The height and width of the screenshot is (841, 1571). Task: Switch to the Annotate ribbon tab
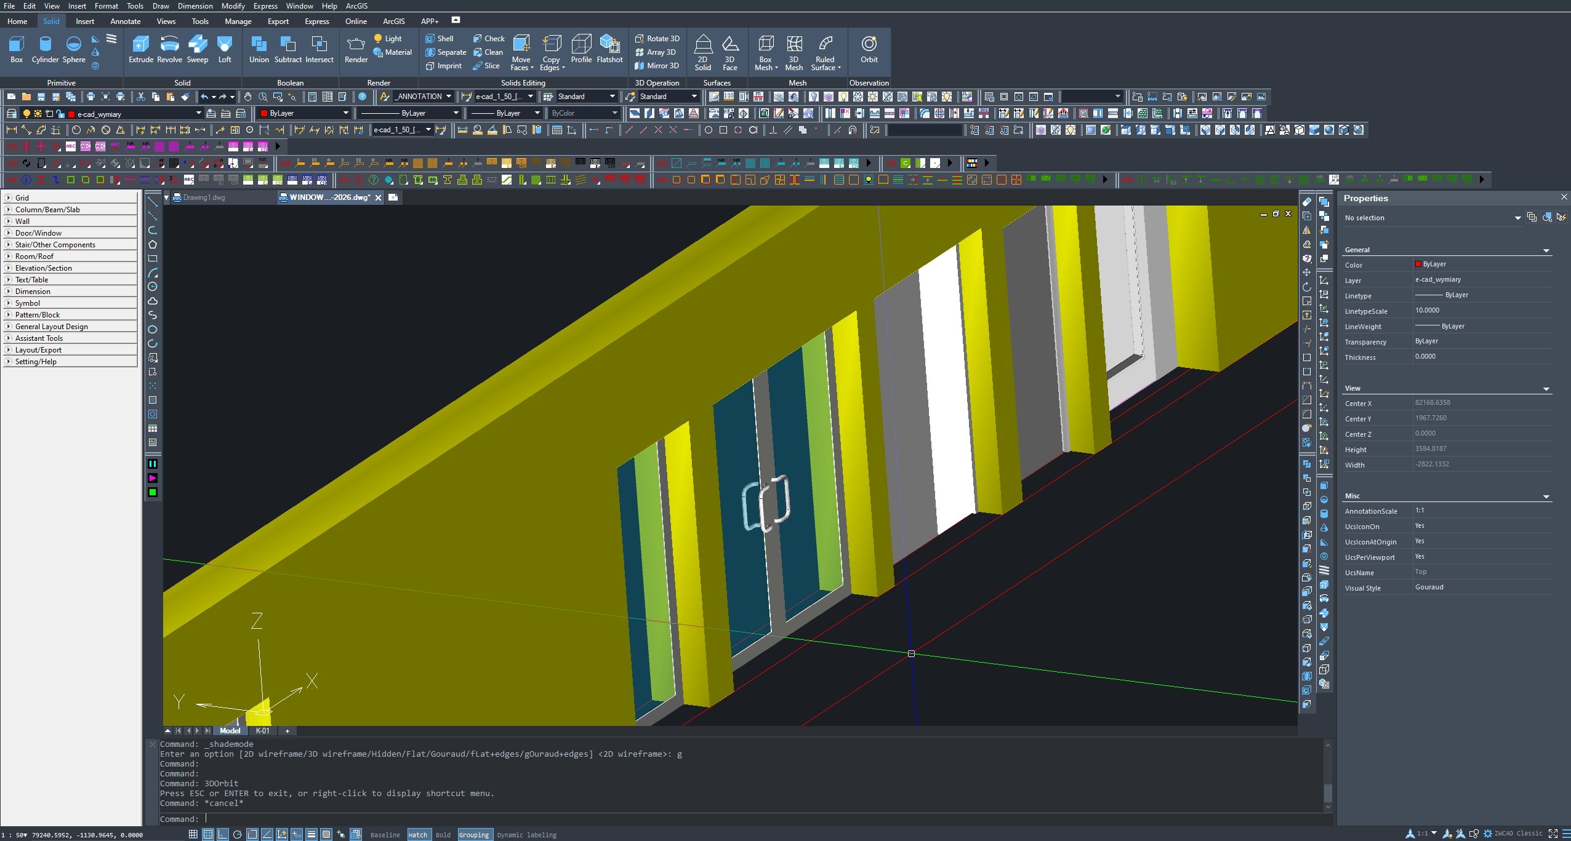pos(126,21)
